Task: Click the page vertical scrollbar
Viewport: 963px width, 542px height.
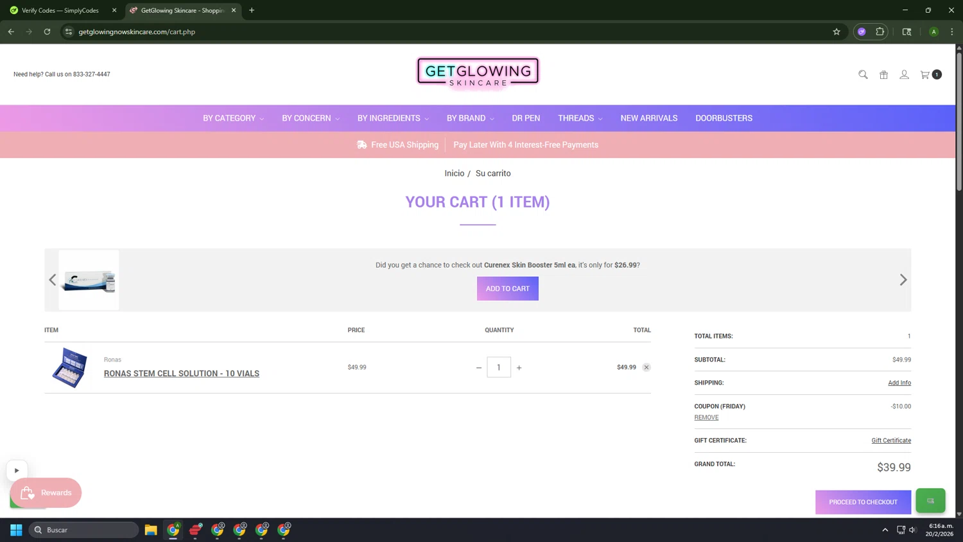Action: 959,121
